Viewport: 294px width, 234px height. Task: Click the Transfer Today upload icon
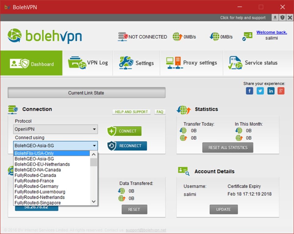tap(183, 138)
